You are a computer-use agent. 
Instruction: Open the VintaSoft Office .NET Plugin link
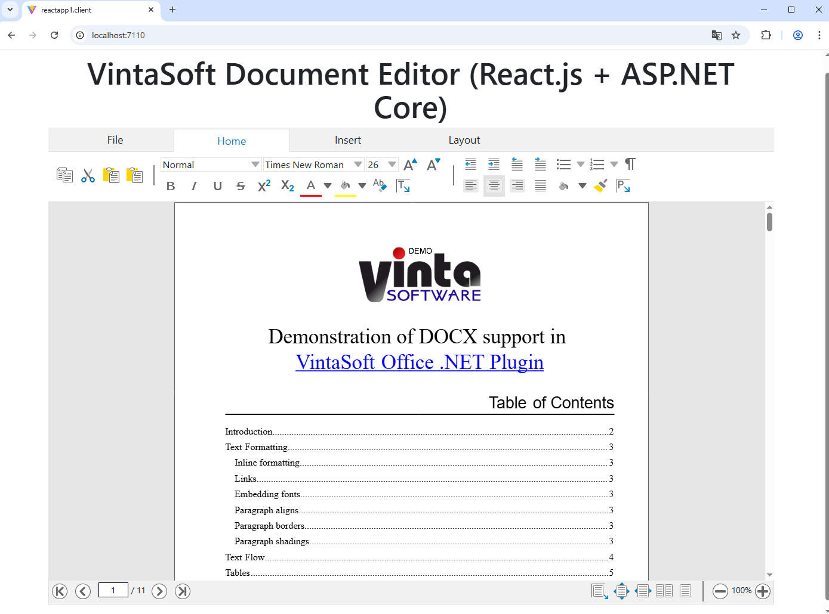[x=419, y=362]
